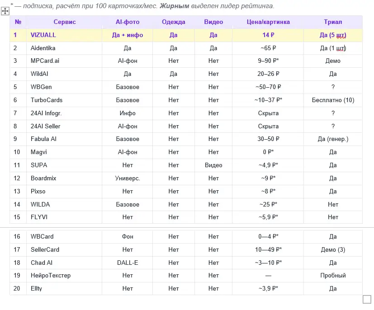
Task: Click the "AI-фото" column header
Action: click(x=128, y=22)
